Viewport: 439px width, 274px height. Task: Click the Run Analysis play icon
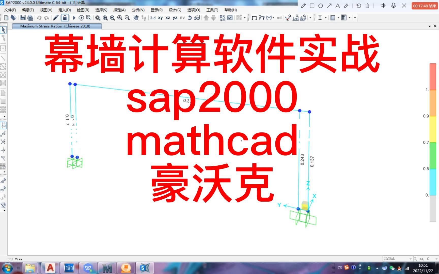coord(74,18)
